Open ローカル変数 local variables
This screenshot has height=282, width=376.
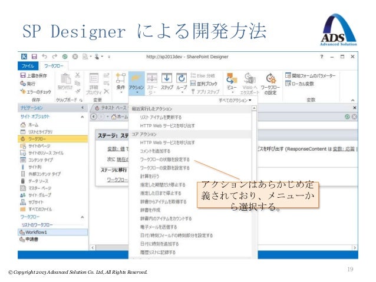pyautogui.click(x=299, y=84)
